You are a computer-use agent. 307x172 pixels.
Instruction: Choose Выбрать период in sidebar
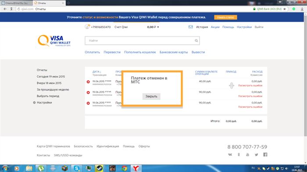48,96
